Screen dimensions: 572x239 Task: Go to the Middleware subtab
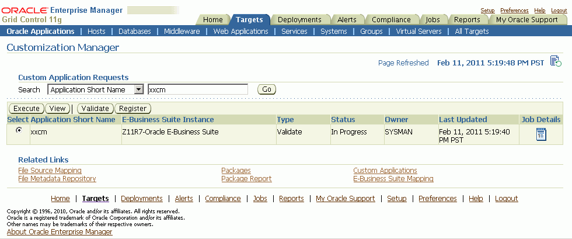pyautogui.click(x=182, y=32)
